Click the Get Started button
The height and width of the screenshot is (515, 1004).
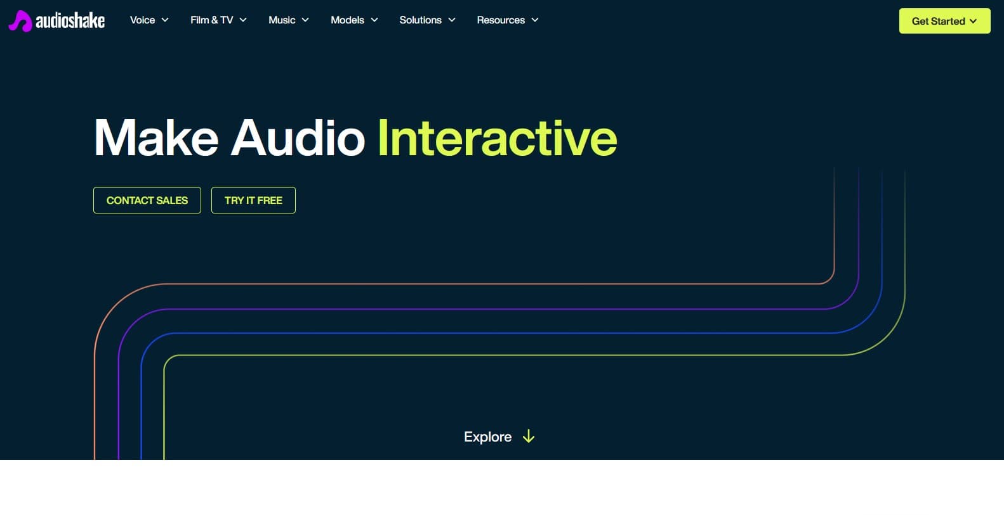click(x=944, y=21)
